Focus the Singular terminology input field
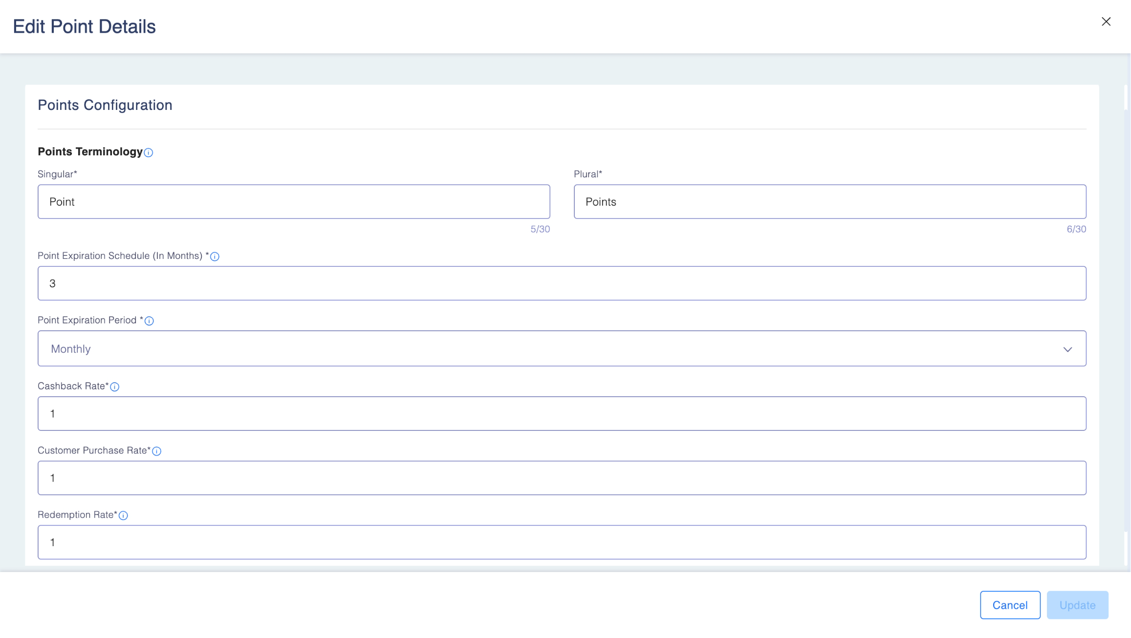The height and width of the screenshot is (638, 1131). pyautogui.click(x=294, y=202)
